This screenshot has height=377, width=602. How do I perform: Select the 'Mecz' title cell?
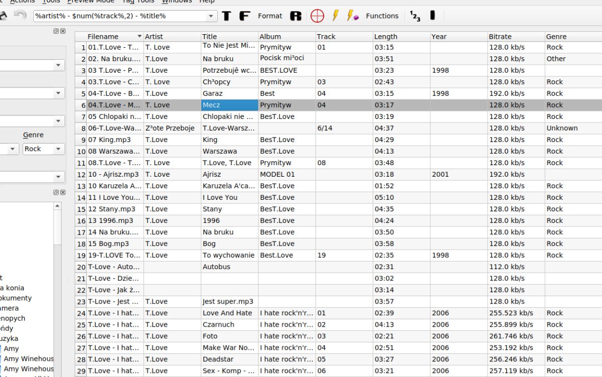(229, 105)
